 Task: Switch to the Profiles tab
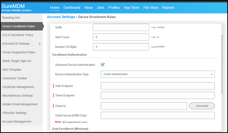click(114, 8)
